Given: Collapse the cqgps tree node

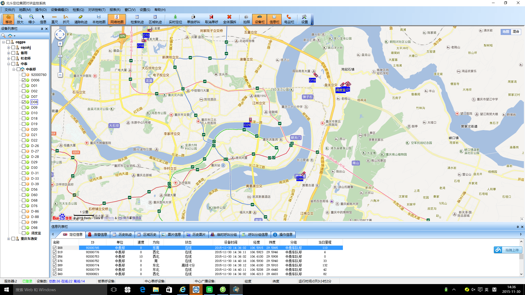Looking at the screenshot, I should pos(3,42).
